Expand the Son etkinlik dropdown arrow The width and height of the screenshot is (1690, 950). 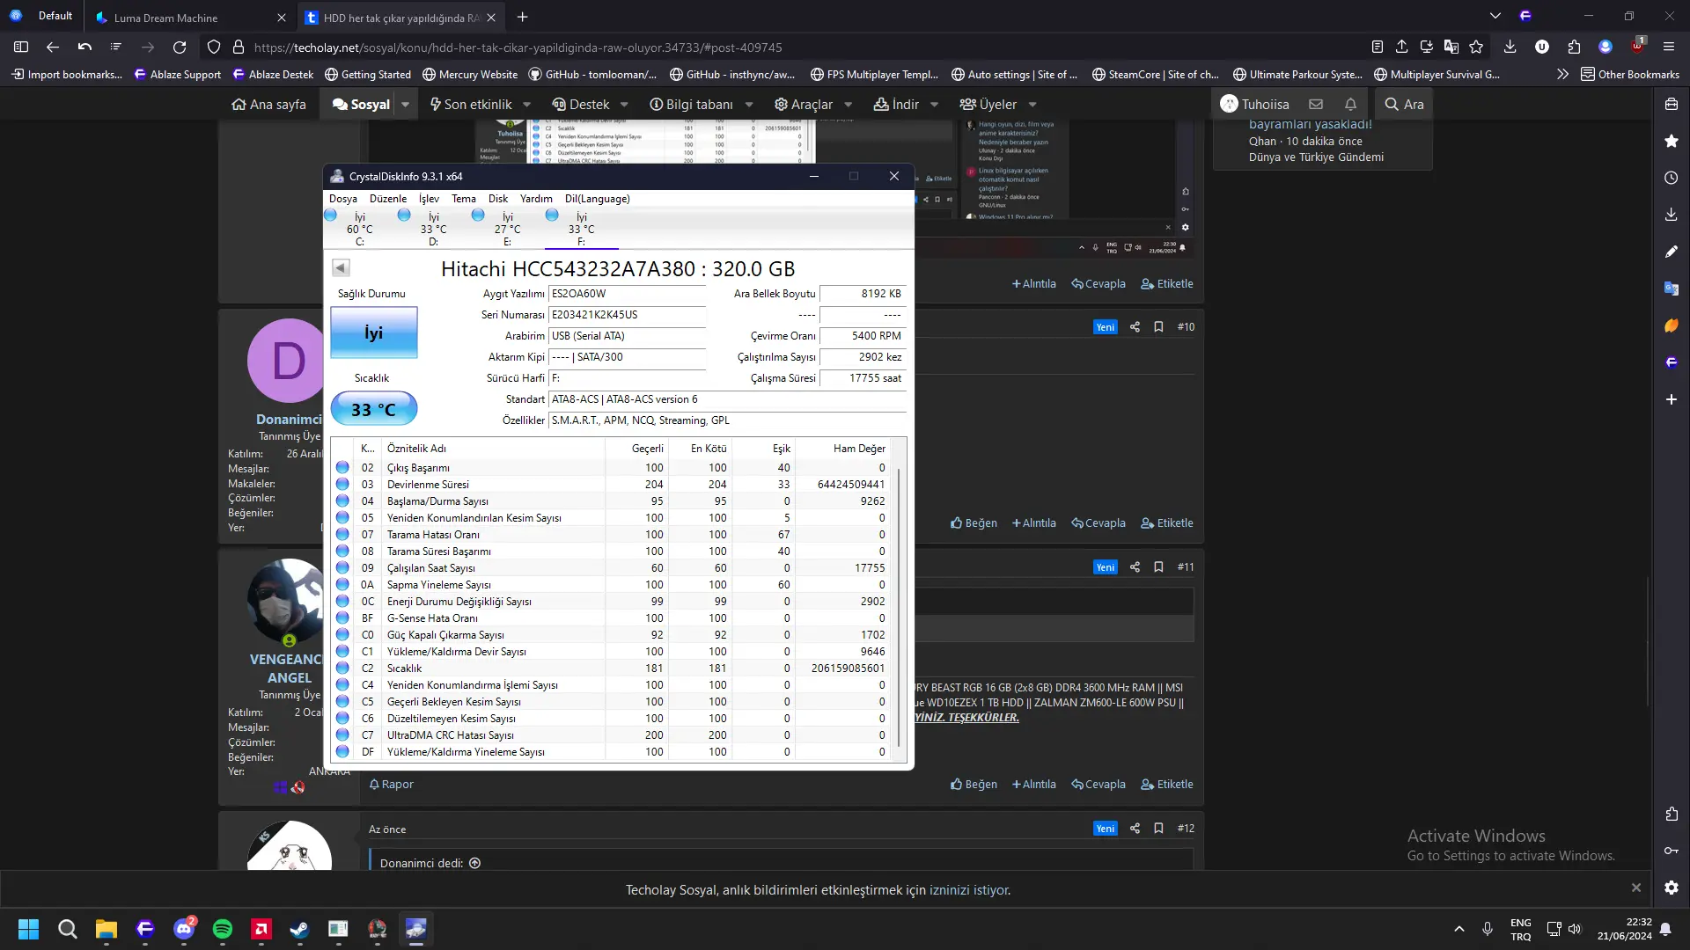(x=526, y=104)
